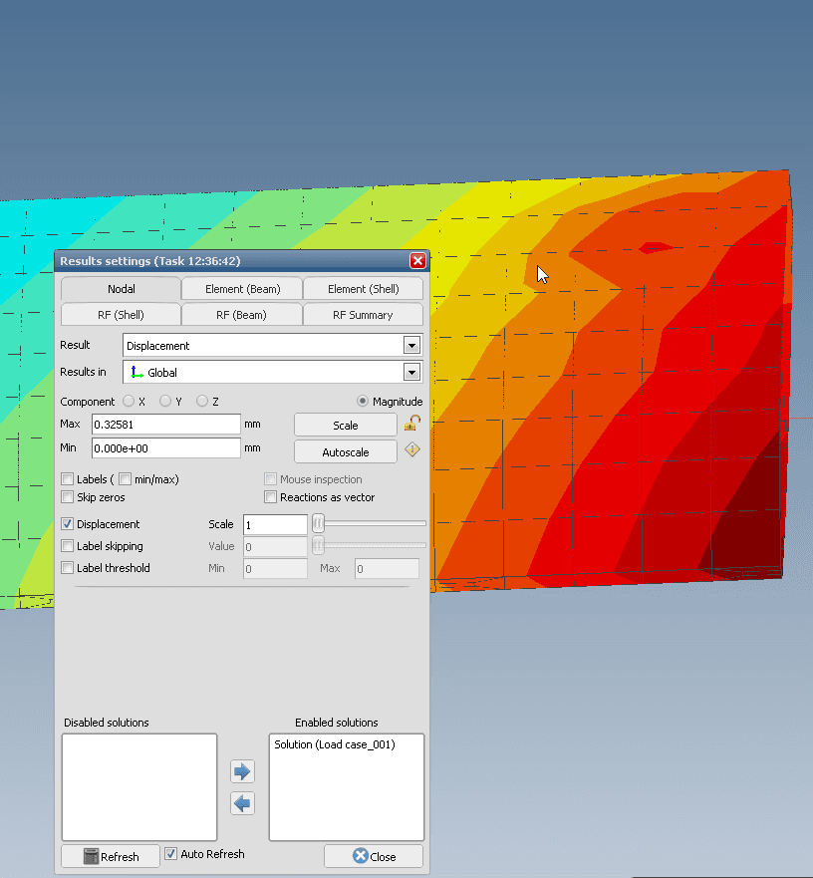This screenshot has width=813, height=878.
Task: Click the Autoscale button
Action: [345, 452]
